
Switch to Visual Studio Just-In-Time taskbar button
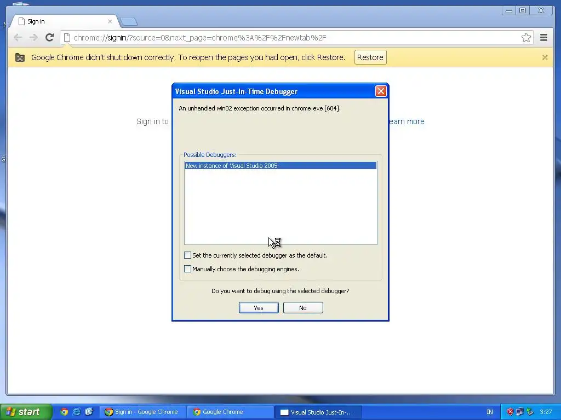[318, 412]
